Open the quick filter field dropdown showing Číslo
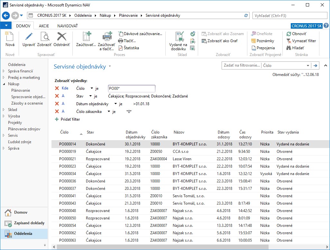The image size is (330, 250). [x=308, y=66]
